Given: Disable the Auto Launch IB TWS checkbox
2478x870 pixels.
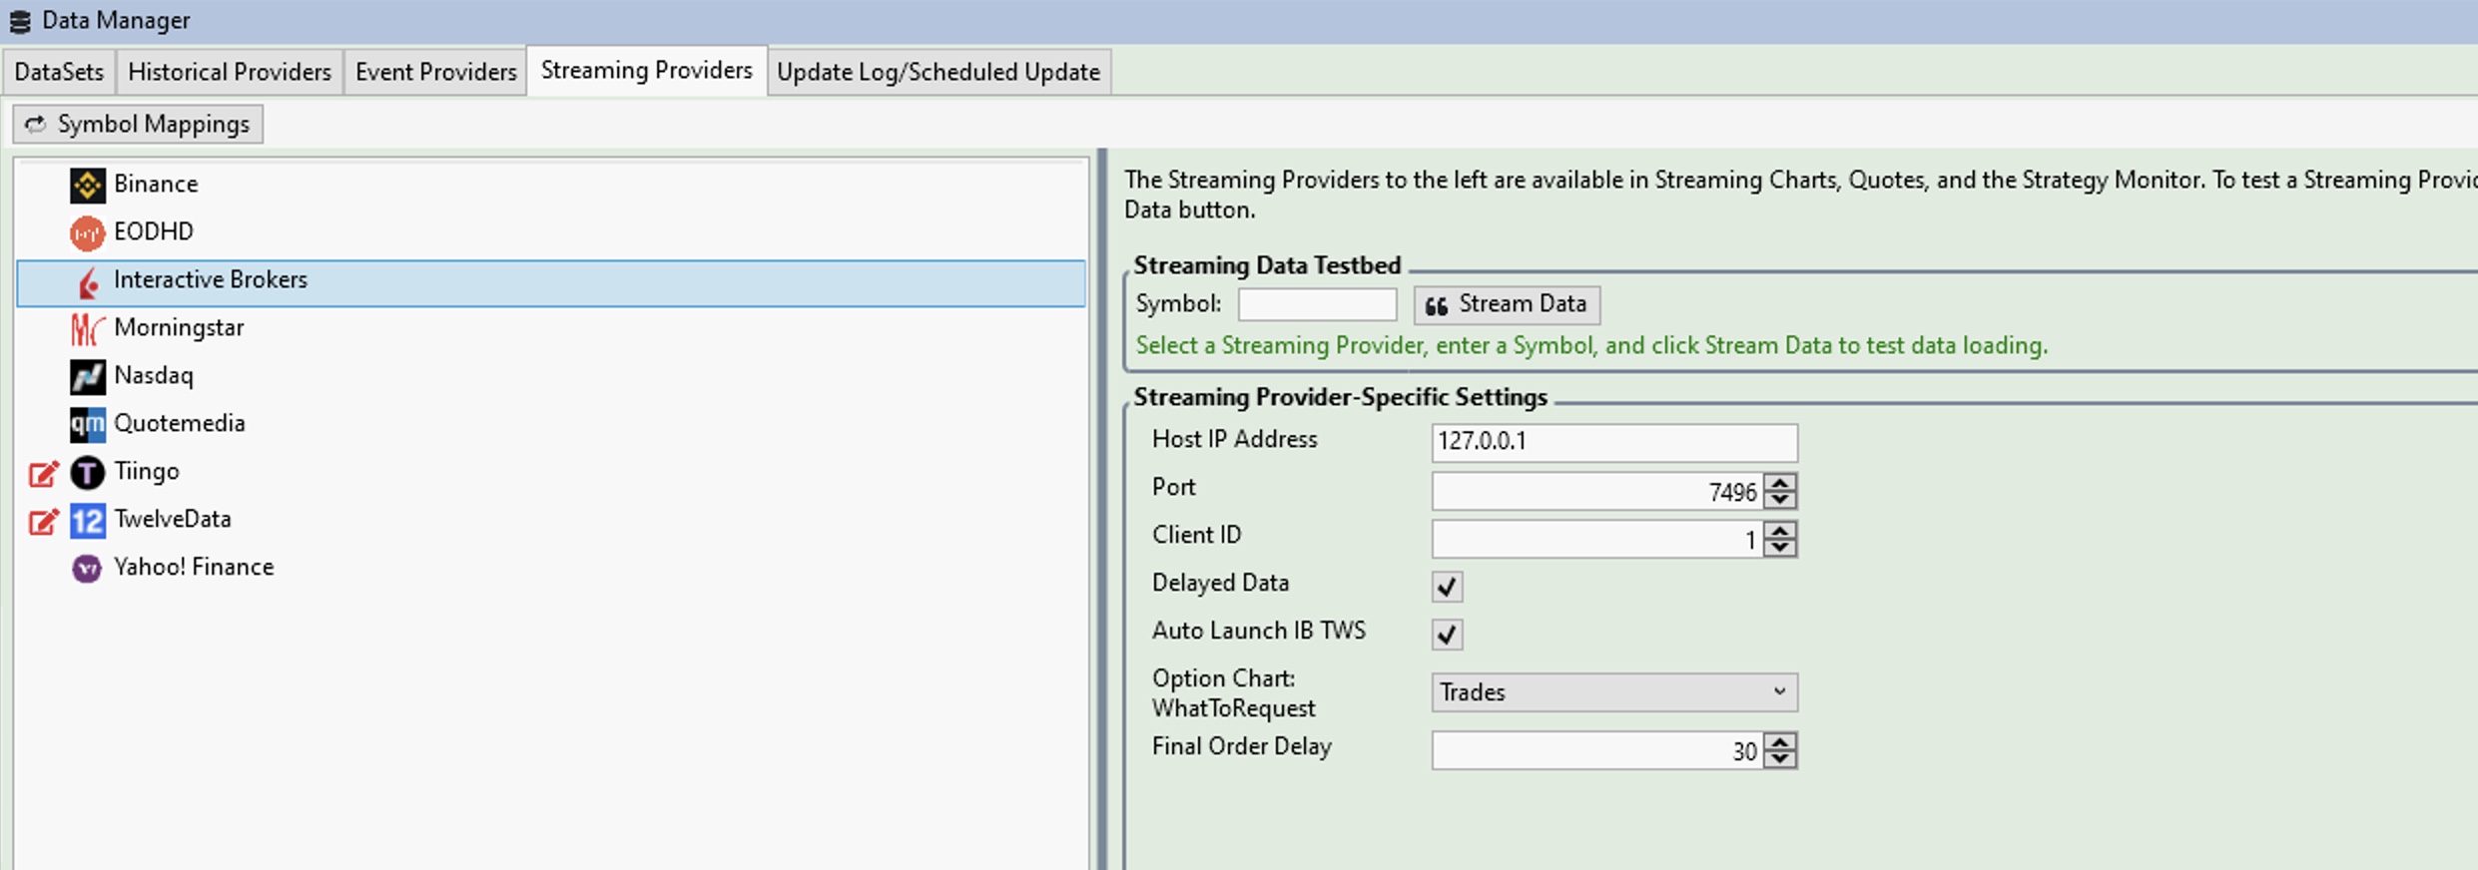Looking at the screenshot, I should pyautogui.click(x=1447, y=634).
